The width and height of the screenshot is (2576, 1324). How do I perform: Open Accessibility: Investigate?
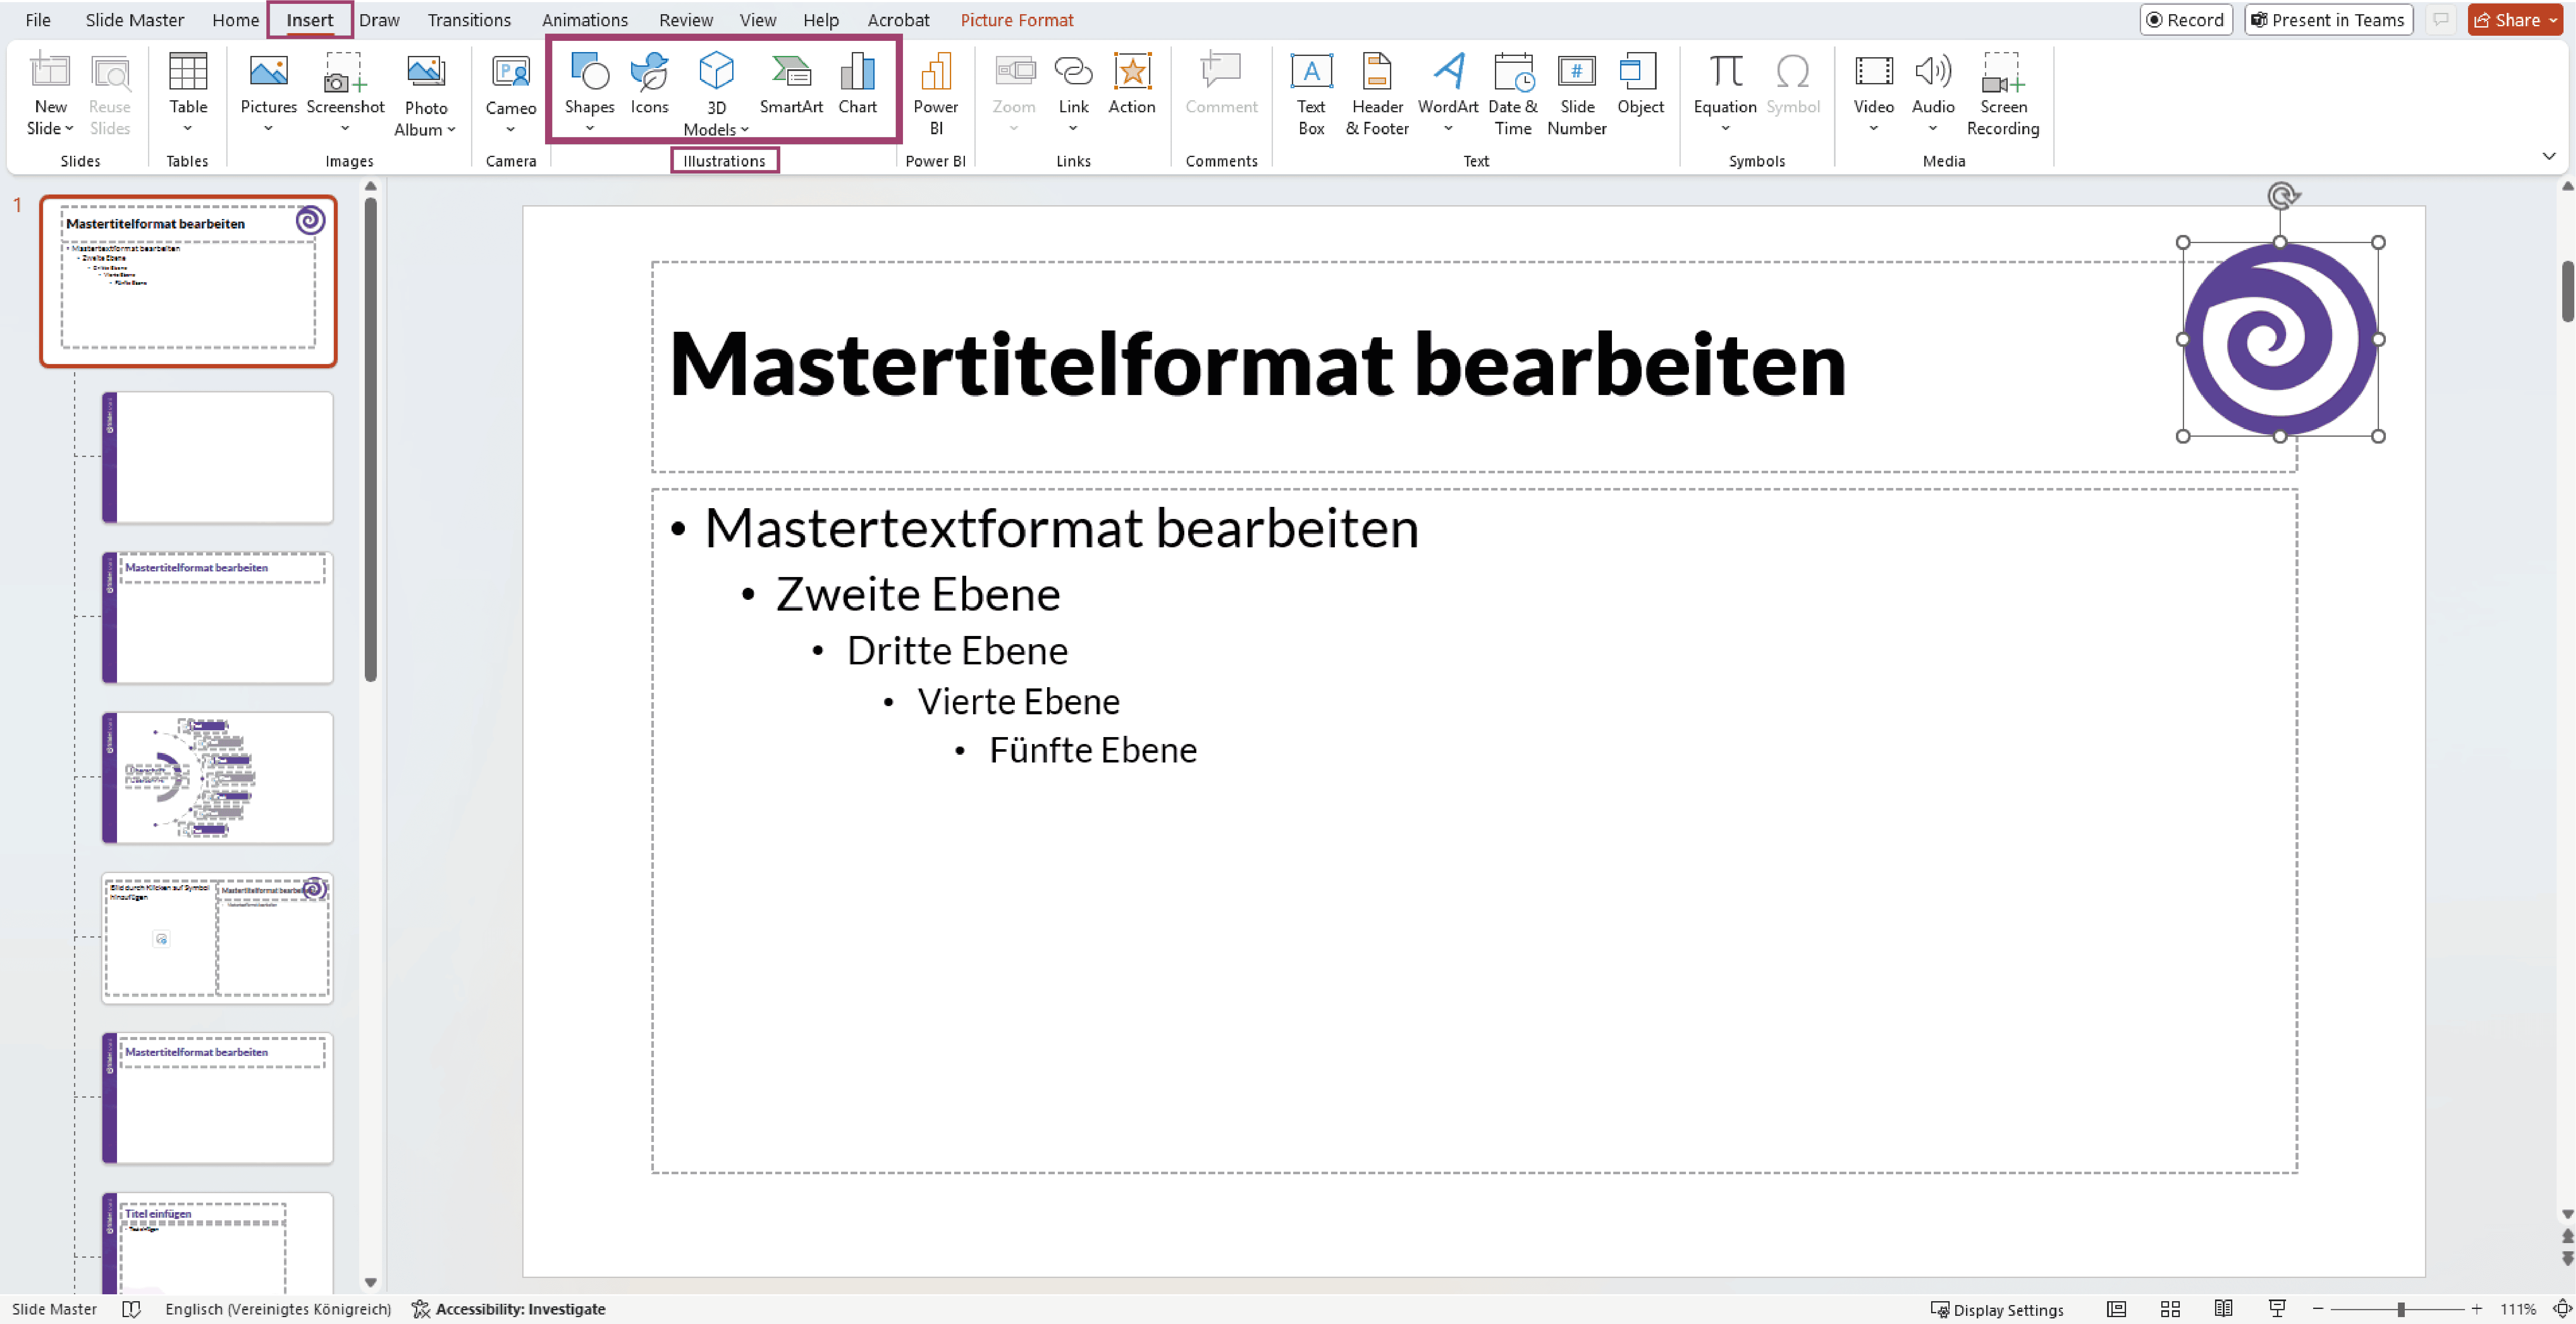click(x=509, y=1309)
